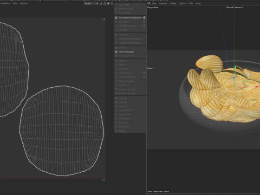The image size is (260, 195).
Task: Grab the green Y-axis arrow handle
Action: point(235,68)
